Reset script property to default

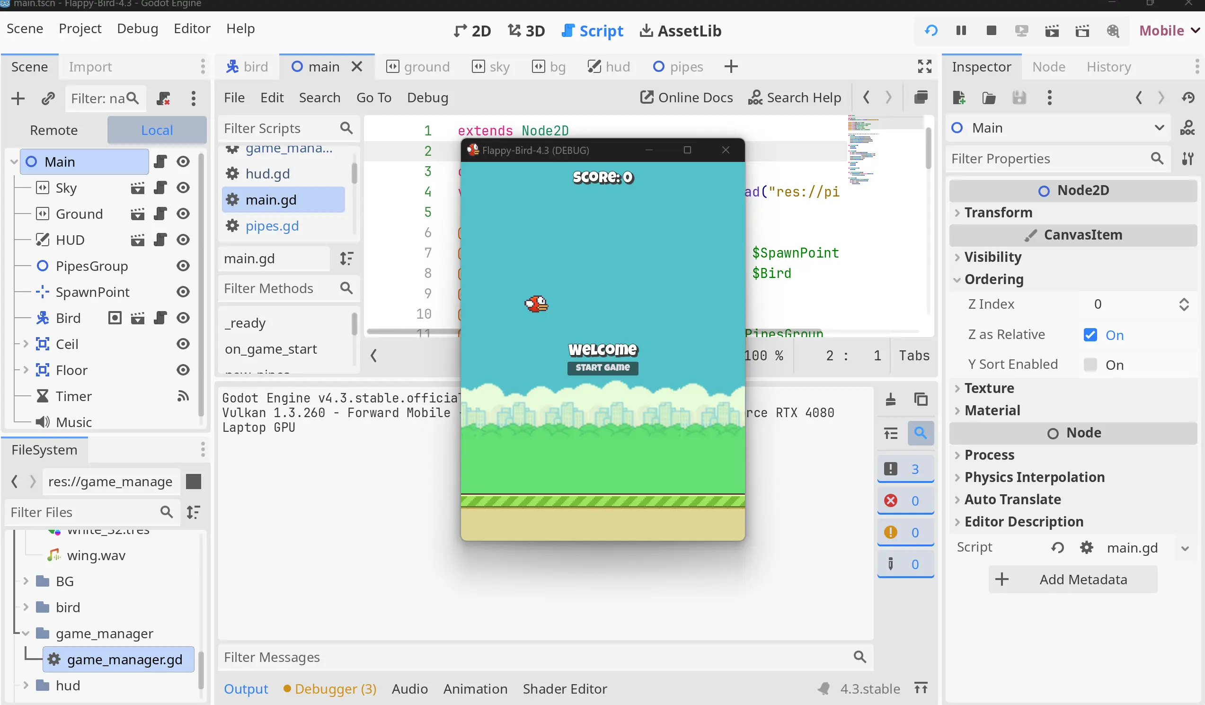[1057, 547]
